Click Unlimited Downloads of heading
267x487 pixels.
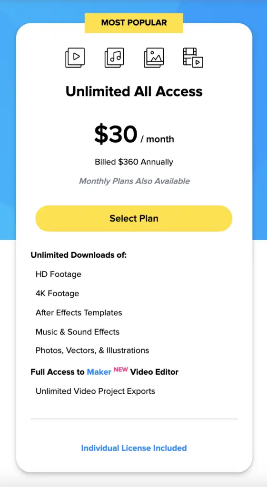(79, 255)
